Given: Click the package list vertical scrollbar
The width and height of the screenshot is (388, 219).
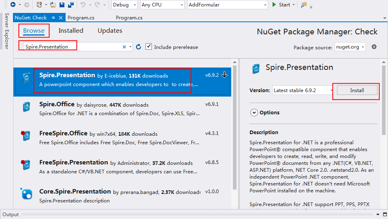Looking at the screenshot, I should (x=235, y=127).
